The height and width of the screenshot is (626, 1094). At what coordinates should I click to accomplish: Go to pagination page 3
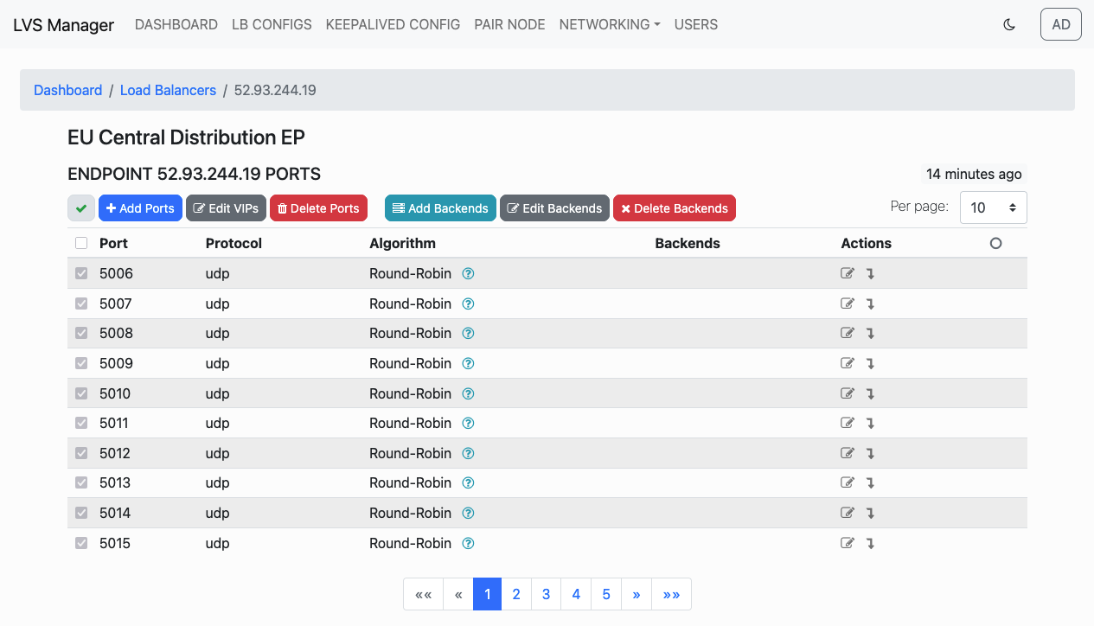(546, 594)
